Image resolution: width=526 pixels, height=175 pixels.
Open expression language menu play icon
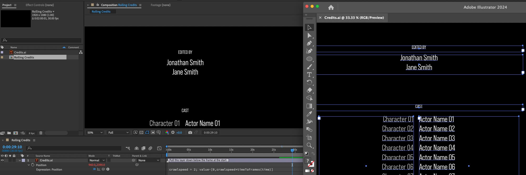[108, 169]
